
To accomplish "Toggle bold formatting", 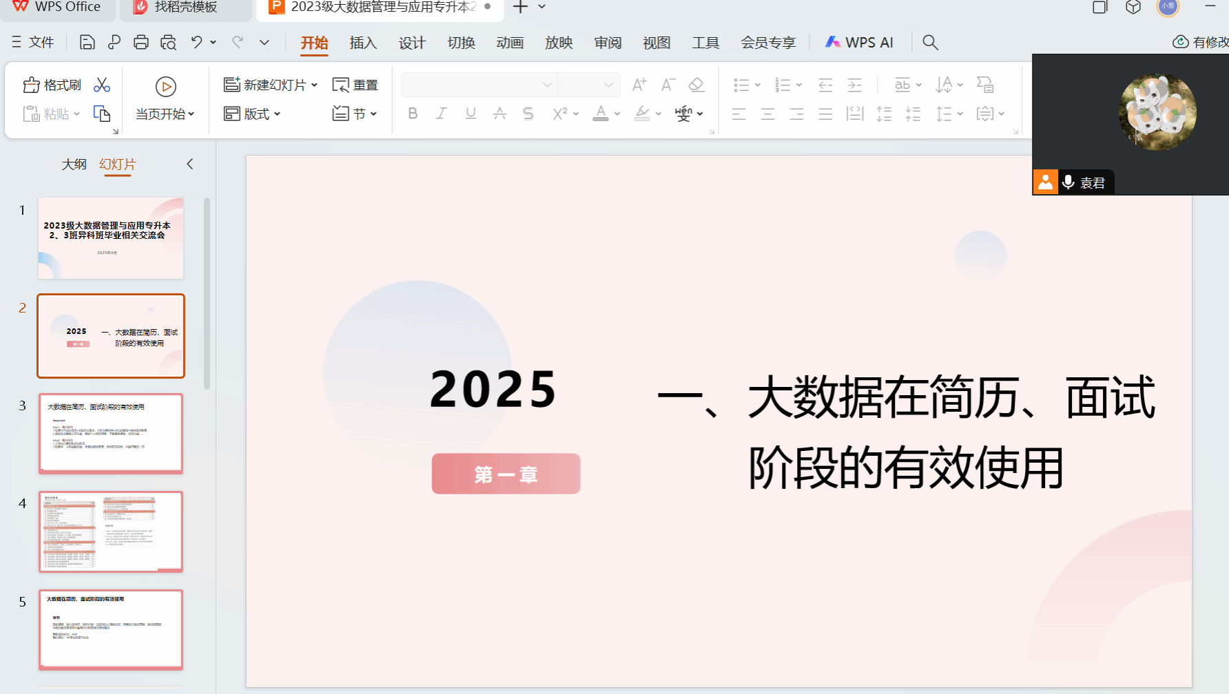I will [413, 114].
